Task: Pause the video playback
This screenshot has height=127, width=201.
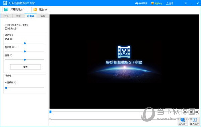Action: [191, 112]
